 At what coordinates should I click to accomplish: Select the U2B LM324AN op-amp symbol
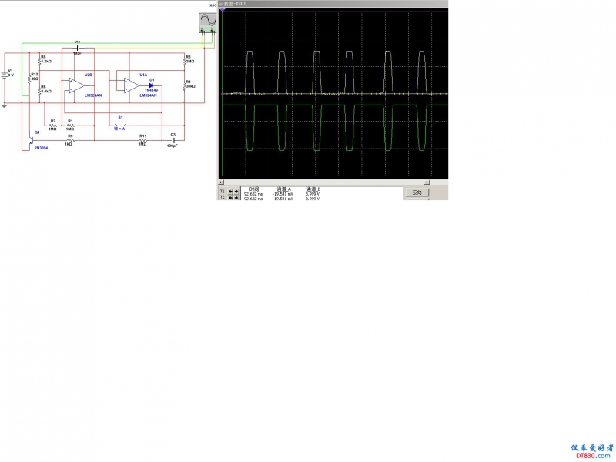[78, 85]
